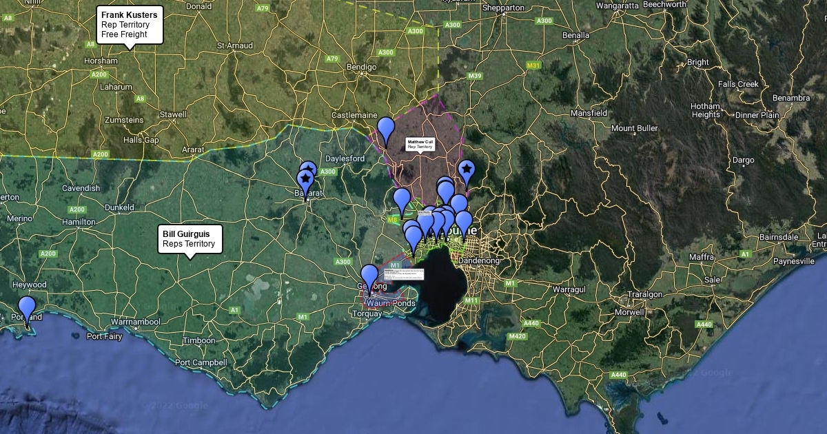Select the blue marker beside the M8 road

tap(402, 200)
